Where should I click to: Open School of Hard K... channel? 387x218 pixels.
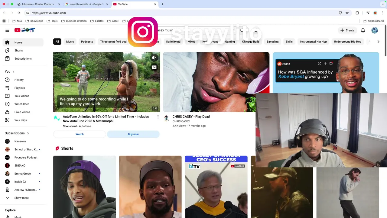pos(23,149)
